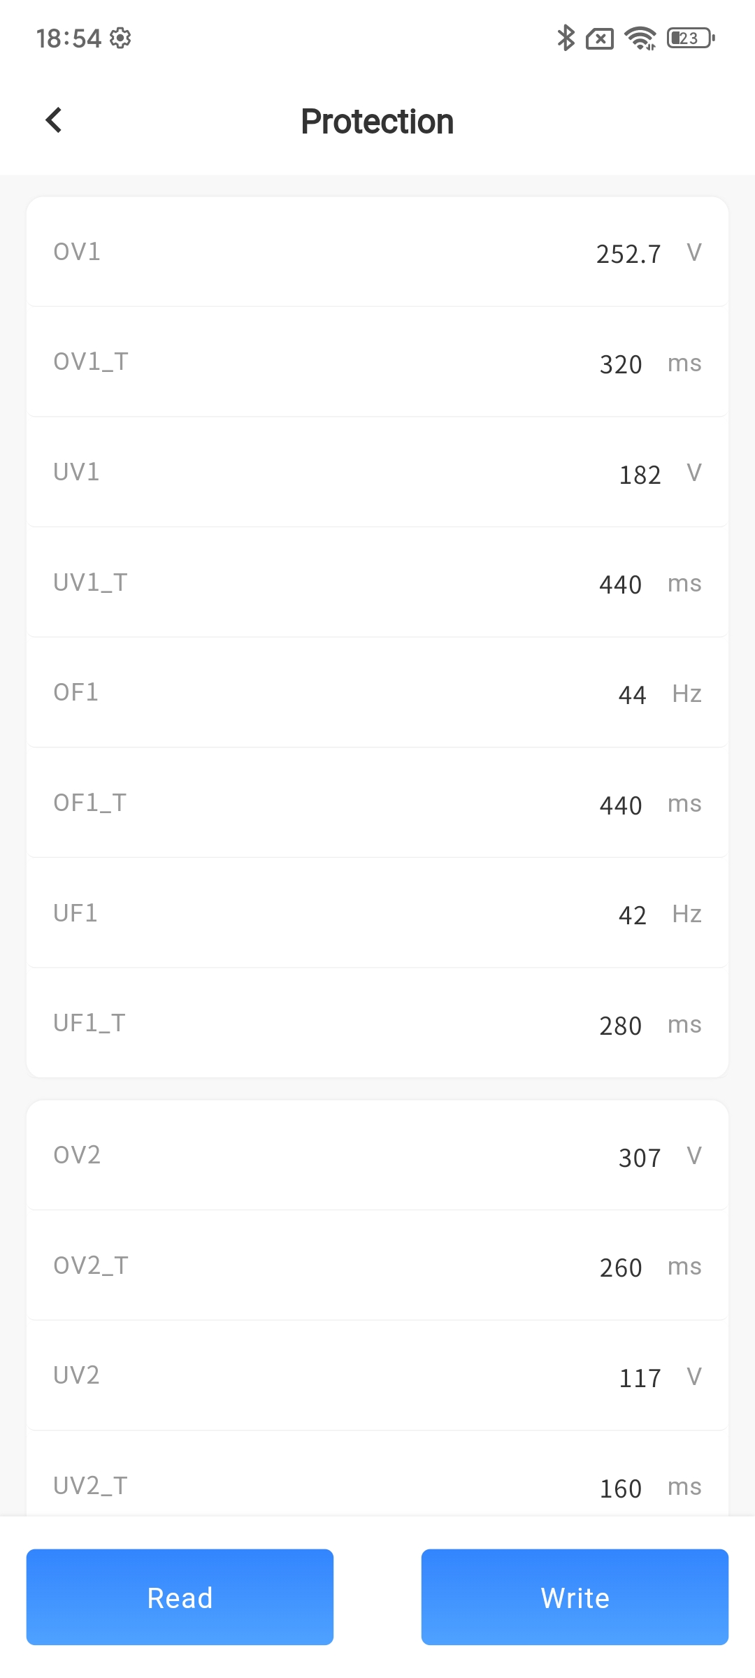Tap the battery indicator icon
Viewport: 755px width, 1678px height.
click(691, 38)
